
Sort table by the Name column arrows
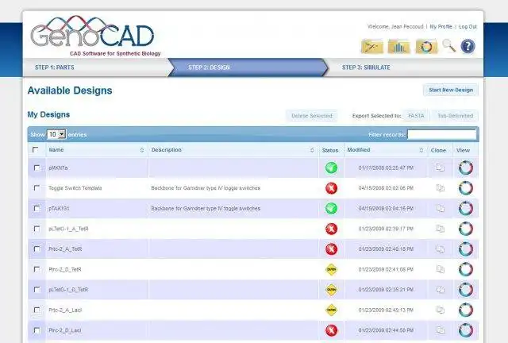[141, 150]
